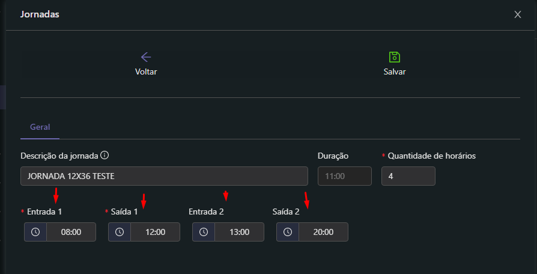Open the Saída 2 clock picker icon
This screenshot has height=274, width=537.
288,232
